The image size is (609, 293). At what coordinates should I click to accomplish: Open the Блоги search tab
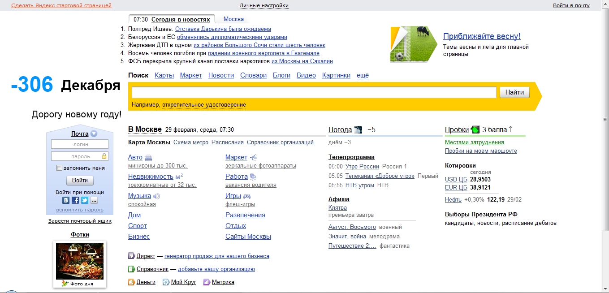[x=281, y=75]
